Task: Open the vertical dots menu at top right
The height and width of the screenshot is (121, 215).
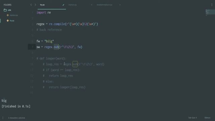Action: (212, 5)
